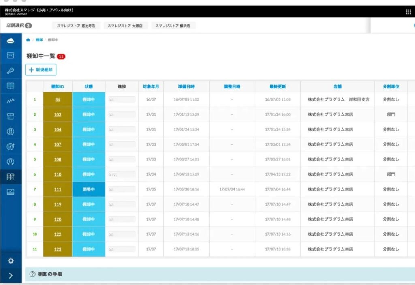Open the line graph analytics sidebar icon
Viewport: 415px width, 285px height.
pyautogui.click(x=11, y=101)
